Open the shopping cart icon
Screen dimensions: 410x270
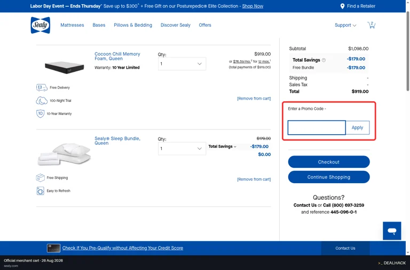point(371,25)
